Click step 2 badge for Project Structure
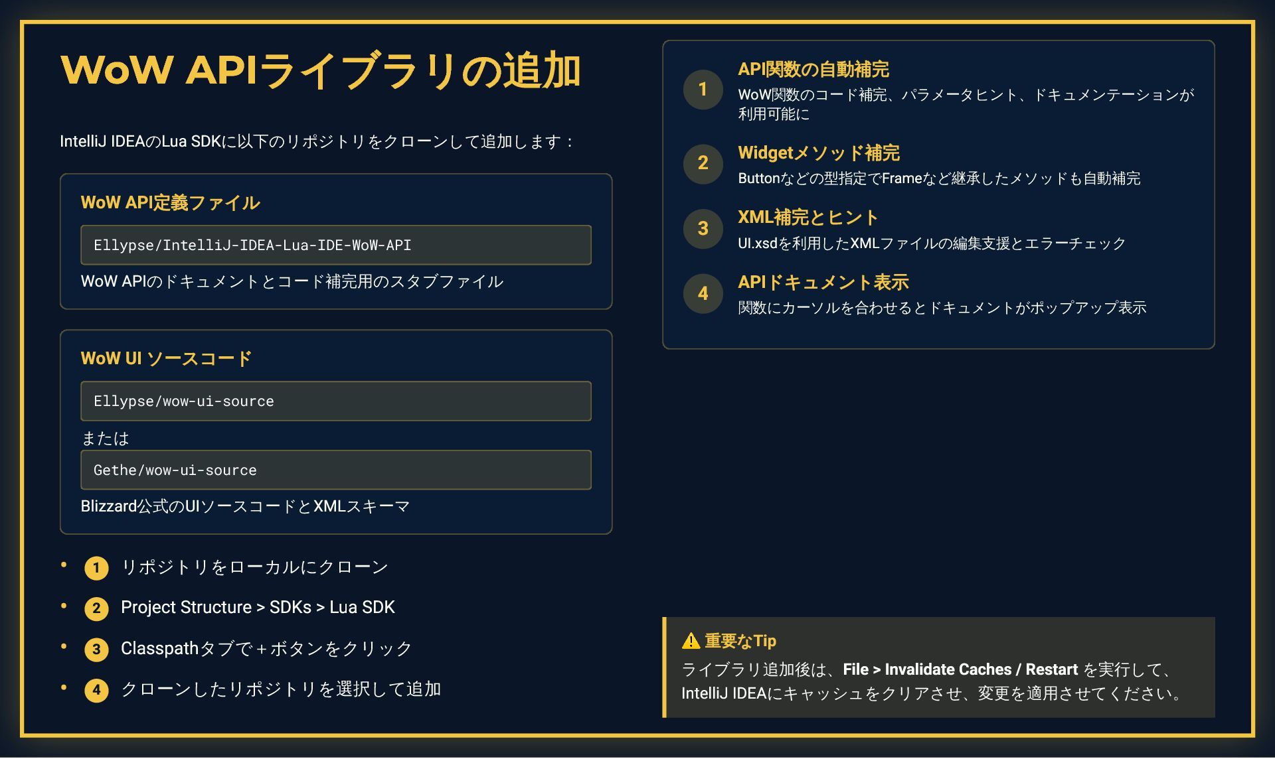The width and height of the screenshot is (1275, 759). [96, 608]
